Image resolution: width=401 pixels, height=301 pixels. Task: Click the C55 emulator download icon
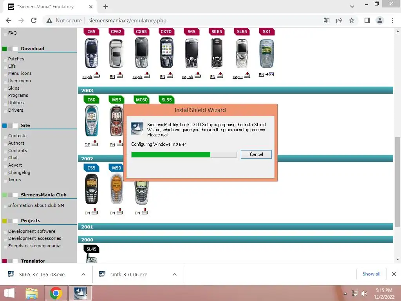[x=95, y=211]
